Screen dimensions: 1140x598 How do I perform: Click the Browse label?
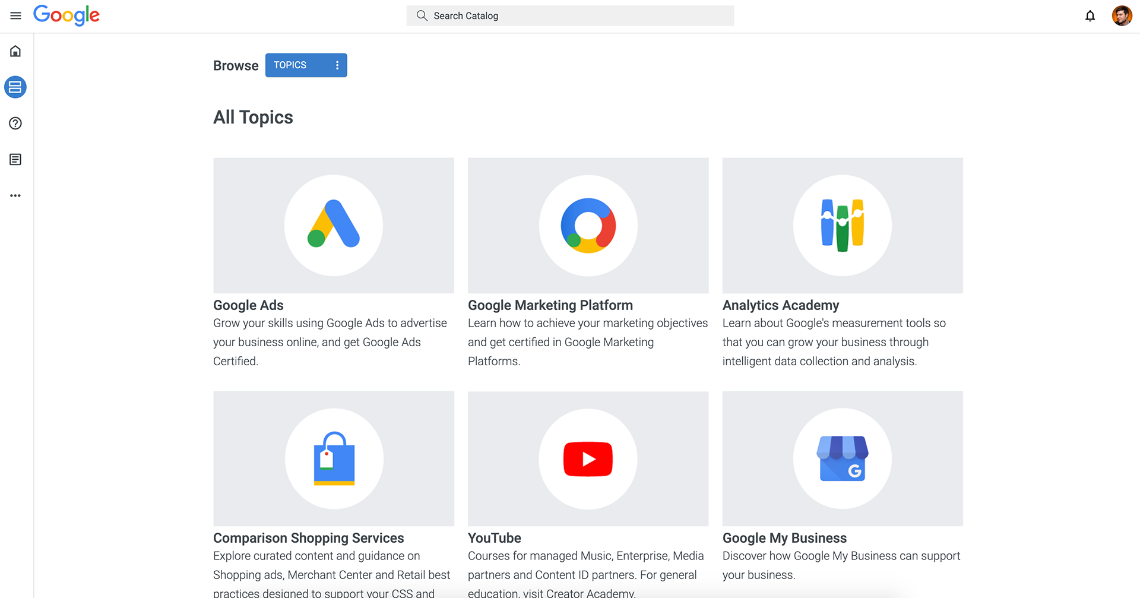pyautogui.click(x=236, y=65)
